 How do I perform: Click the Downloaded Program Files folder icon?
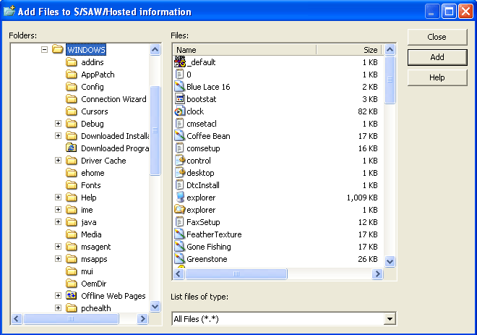[72, 148]
